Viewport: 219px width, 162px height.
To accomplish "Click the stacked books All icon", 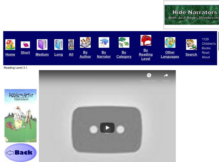I will (x=71, y=44).
